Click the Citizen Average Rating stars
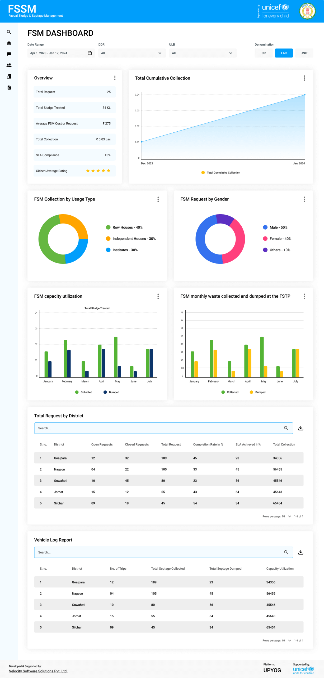Image resolution: width=324 pixels, height=678 pixels. (x=98, y=171)
